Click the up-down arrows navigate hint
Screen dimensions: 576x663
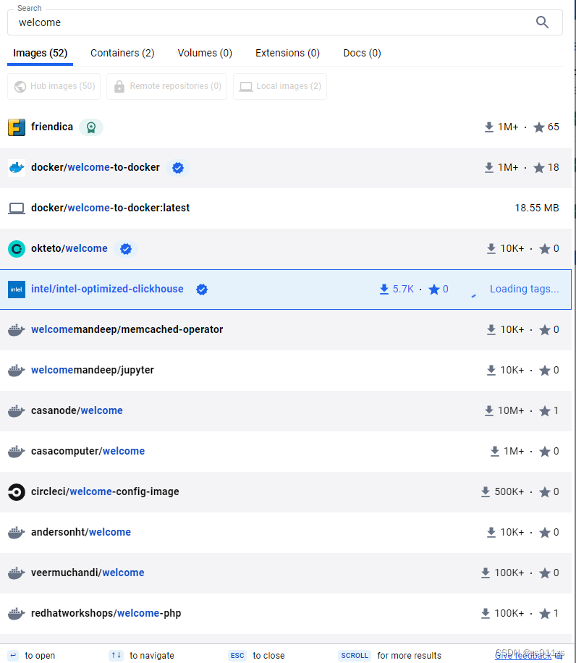pyautogui.click(x=117, y=656)
